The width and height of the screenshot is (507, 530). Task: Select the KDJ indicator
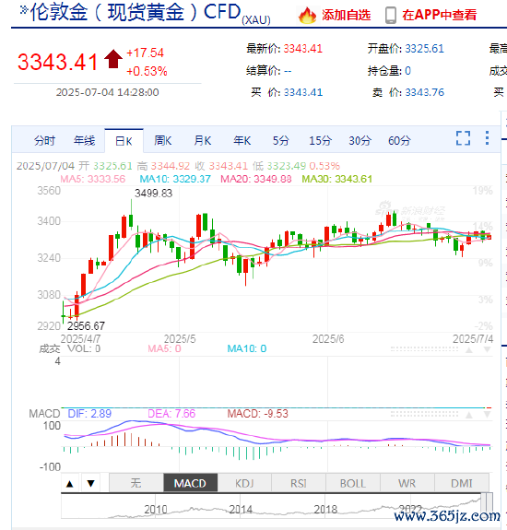[244, 483]
